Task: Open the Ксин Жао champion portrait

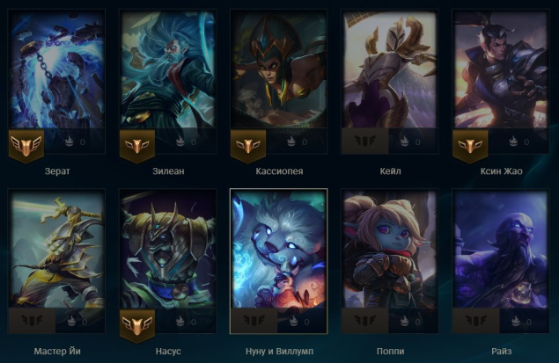Action: pos(501,69)
